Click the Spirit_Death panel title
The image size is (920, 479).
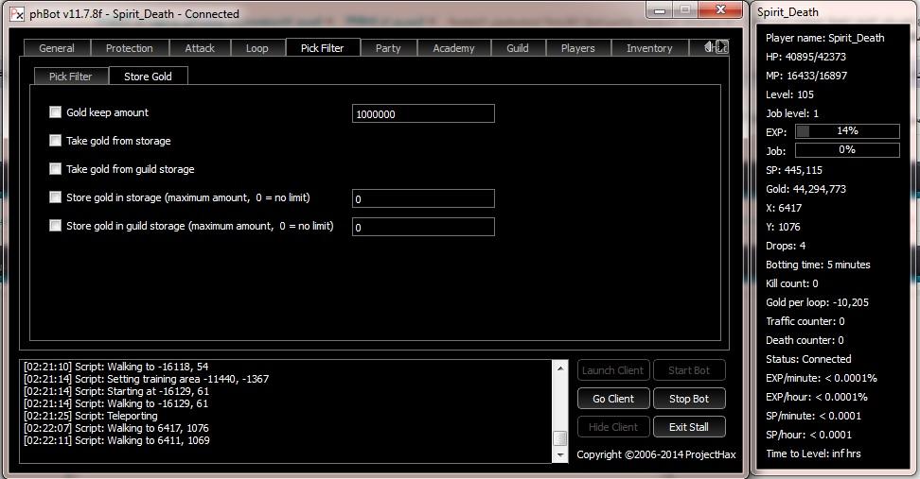[x=787, y=11]
